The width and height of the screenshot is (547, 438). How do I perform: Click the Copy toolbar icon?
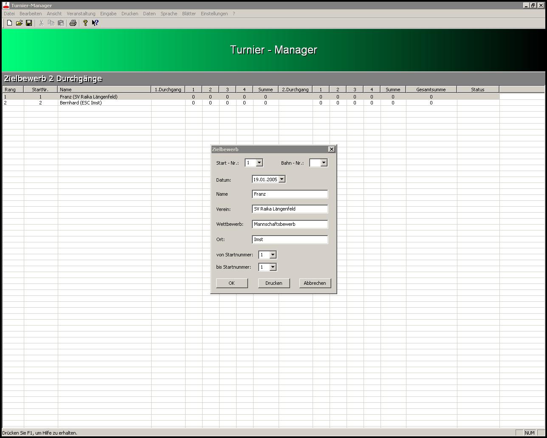click(x=51, y=23)
